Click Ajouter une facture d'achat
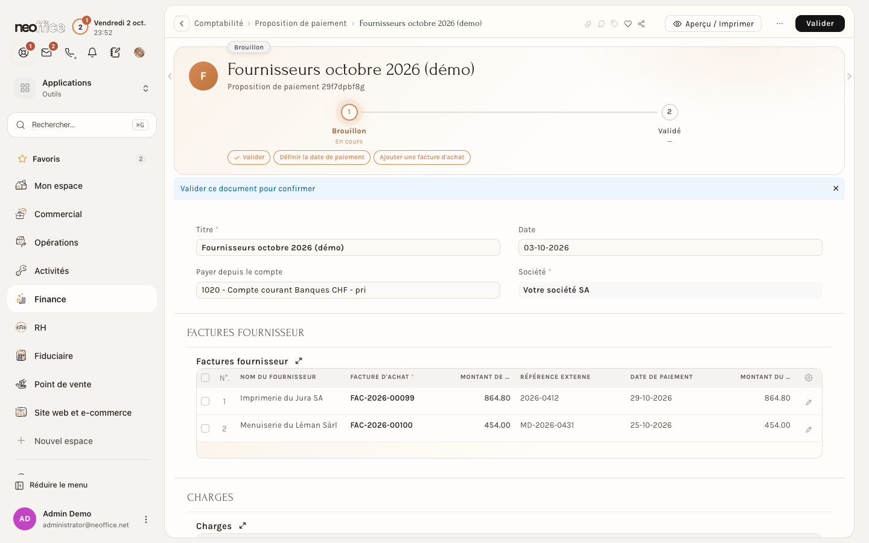Viewport: 869px width, 543px height. coord(422,157)
